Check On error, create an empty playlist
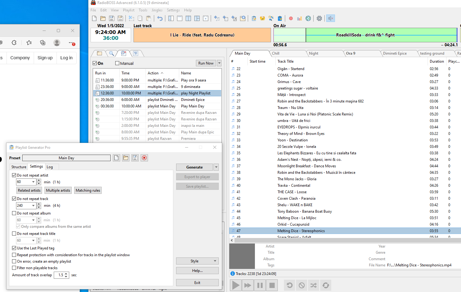This screenshot has height=292, width=461. pos(14,261)
